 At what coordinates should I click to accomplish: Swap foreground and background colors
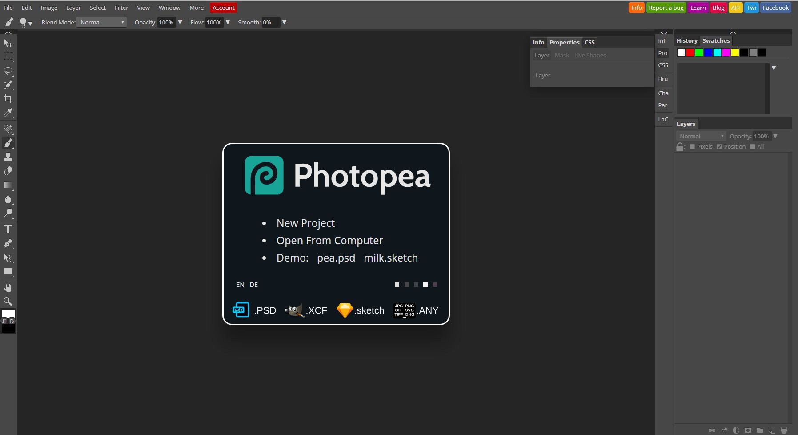[x=4, y=321]
